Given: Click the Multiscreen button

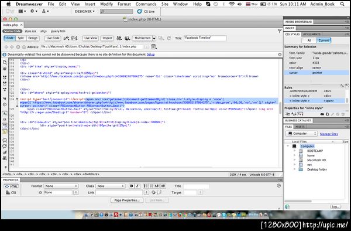Looking at the screenshot, I should coord(142,38).
